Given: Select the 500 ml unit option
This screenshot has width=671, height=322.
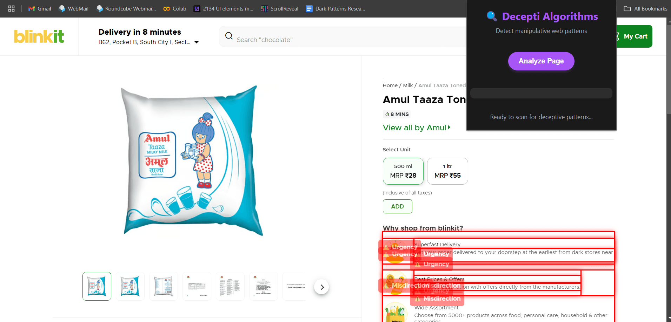Looking at the screenshot, I should [403, 171].
